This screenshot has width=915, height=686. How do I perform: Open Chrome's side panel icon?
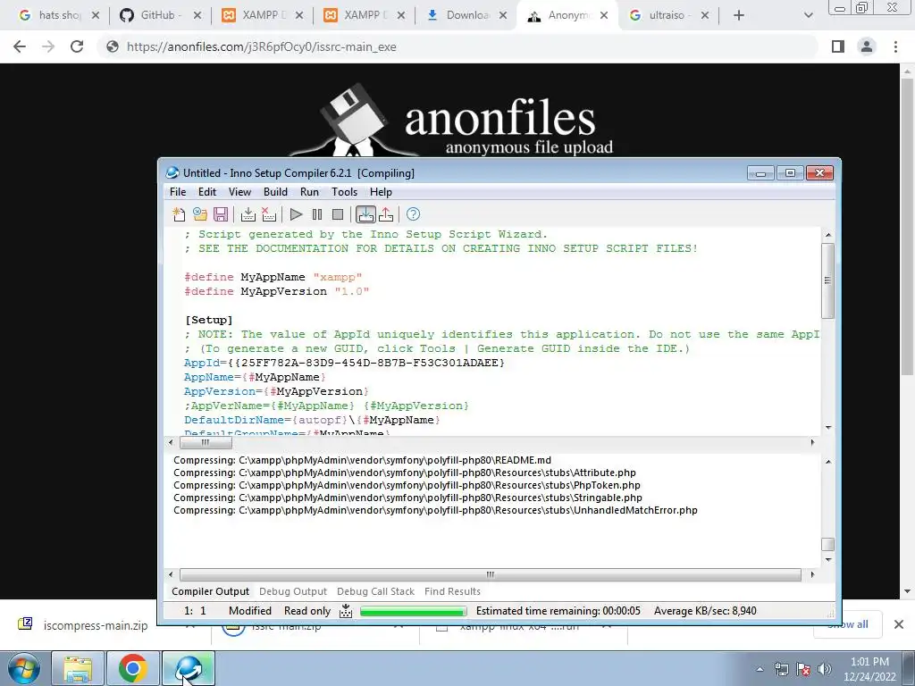click(838, 46)
